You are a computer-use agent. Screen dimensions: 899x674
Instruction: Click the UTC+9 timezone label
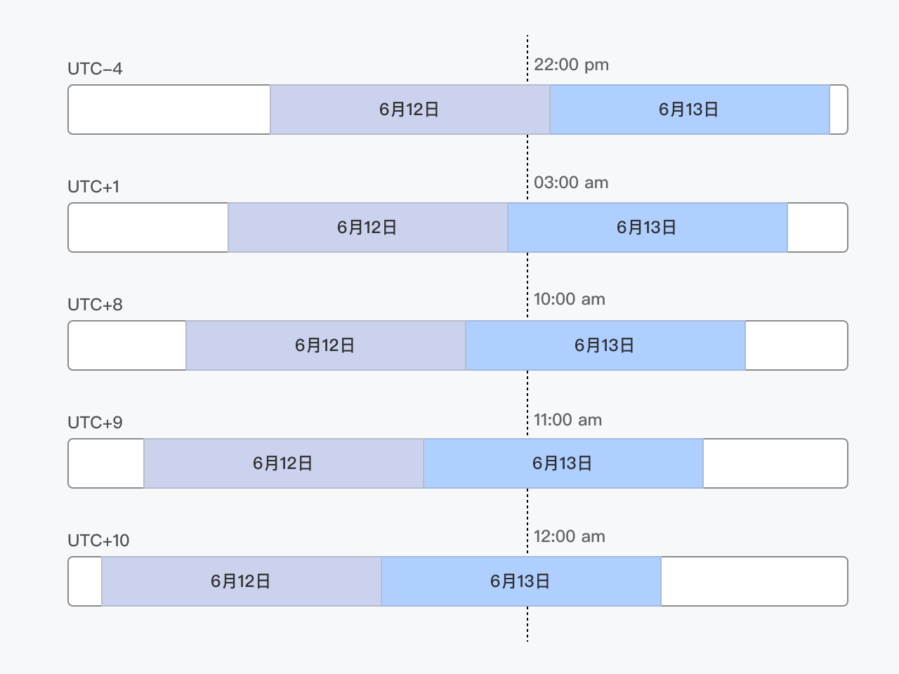click(x=95, y=423)
